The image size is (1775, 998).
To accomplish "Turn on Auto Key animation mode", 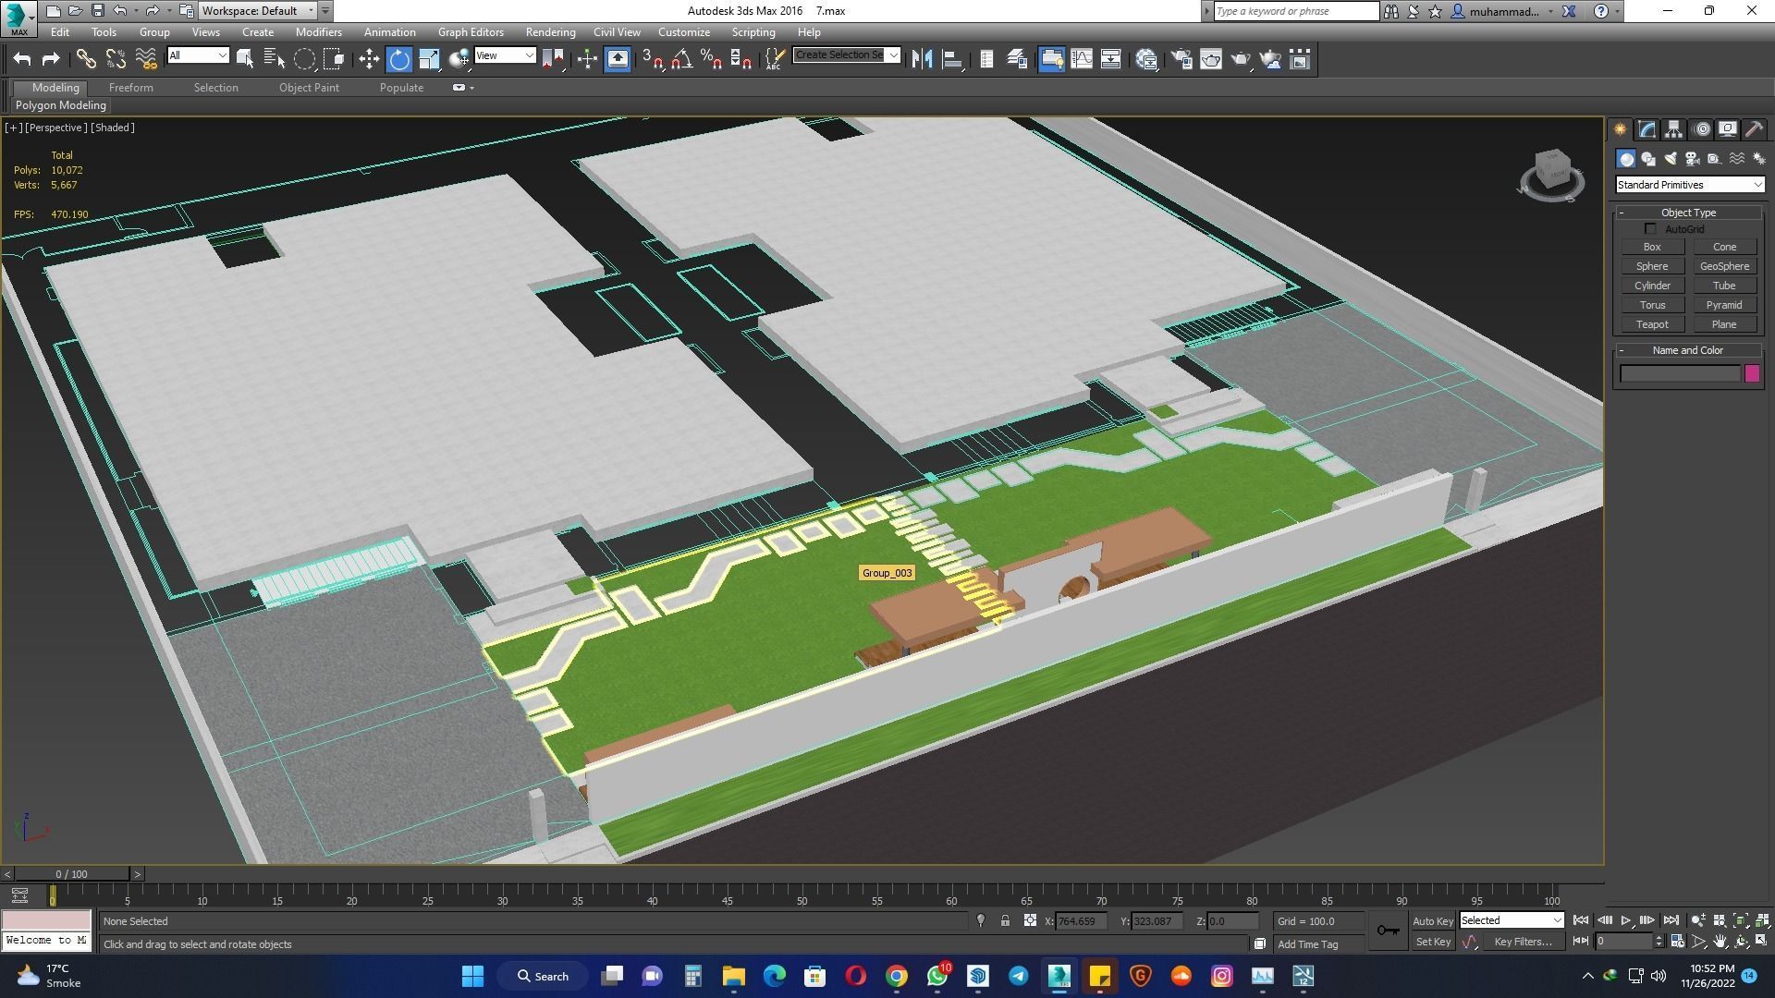I will (1433, 920).
